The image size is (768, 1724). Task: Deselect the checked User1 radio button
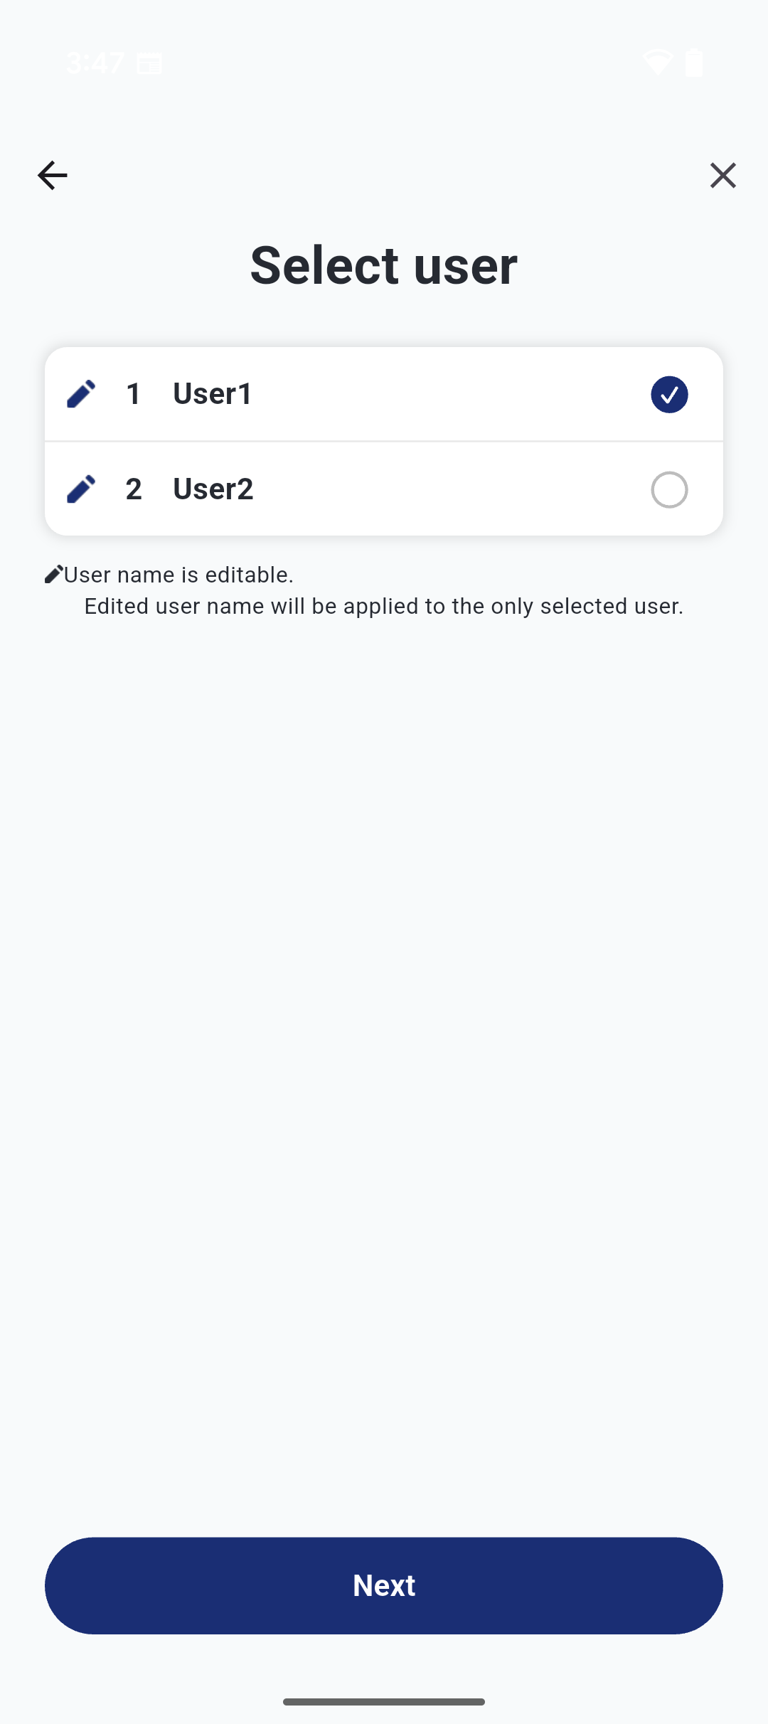tap(669, 394)
